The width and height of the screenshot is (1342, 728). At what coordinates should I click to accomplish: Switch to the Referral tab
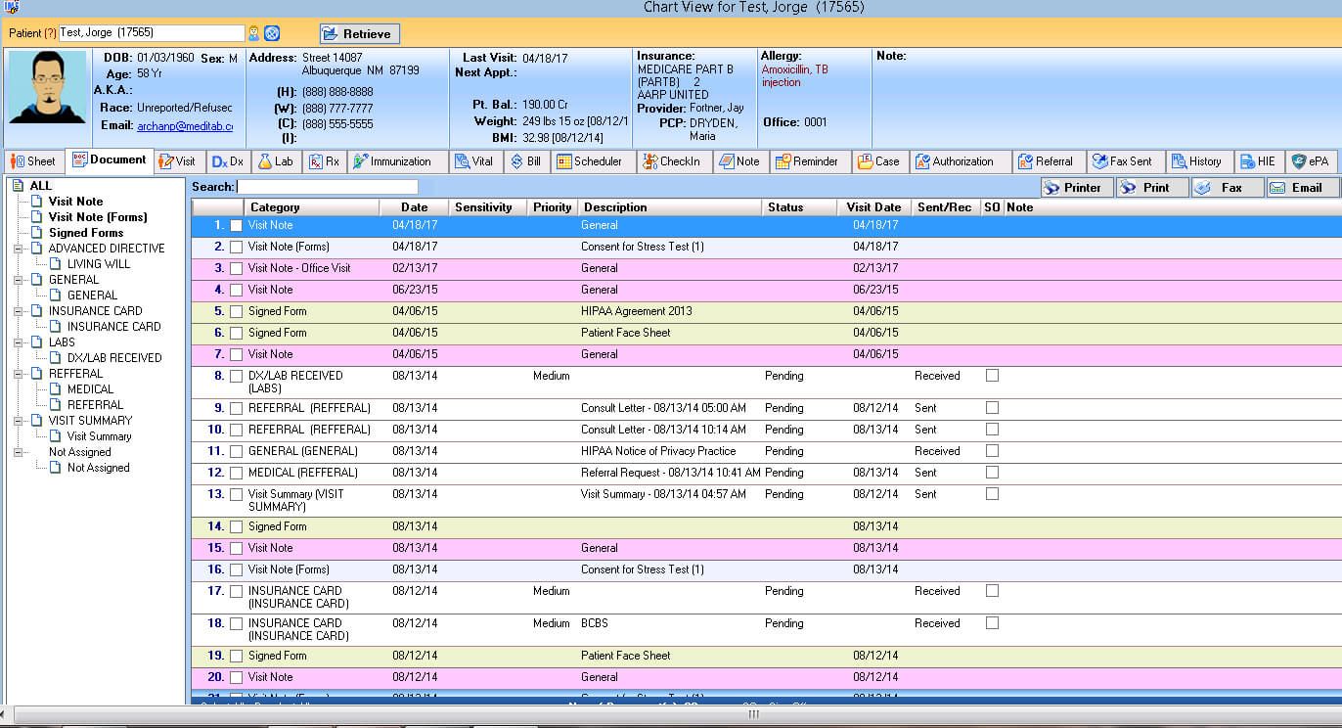tap(1045, 161)
